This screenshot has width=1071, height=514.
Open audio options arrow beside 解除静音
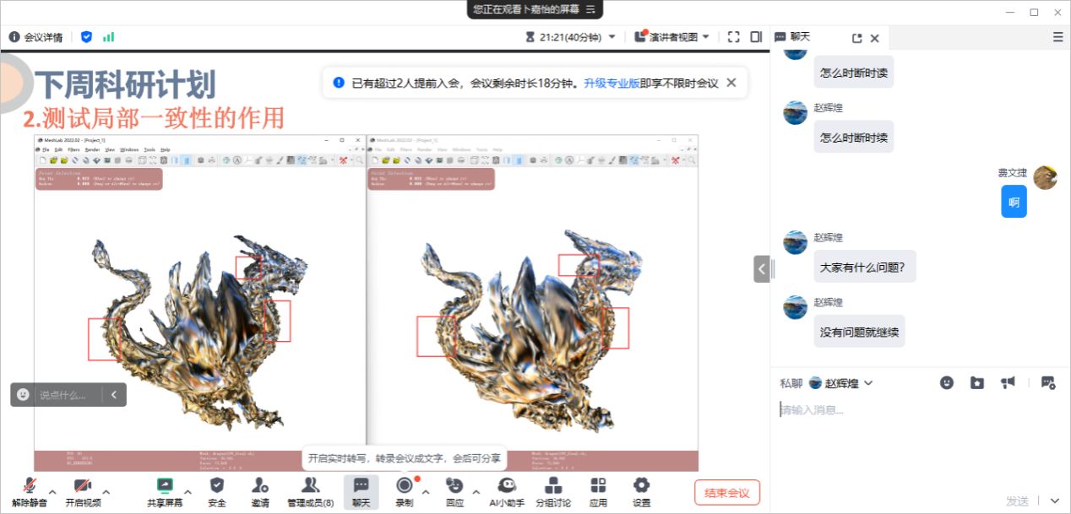(x=52, y=491)
